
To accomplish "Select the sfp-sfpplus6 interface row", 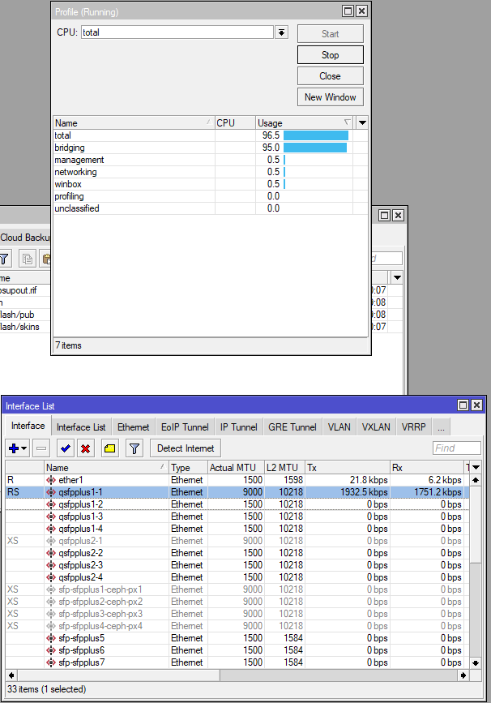I will 237,650.
